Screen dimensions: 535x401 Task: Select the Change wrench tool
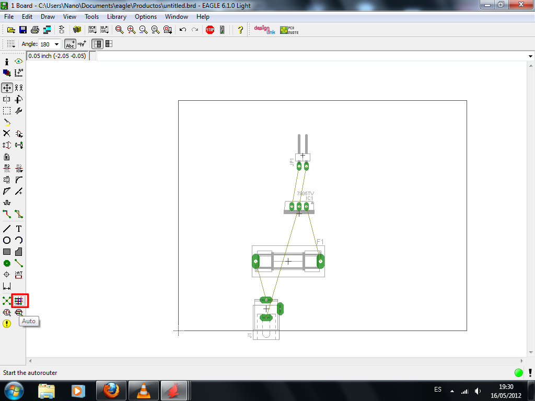coord(19,111)
